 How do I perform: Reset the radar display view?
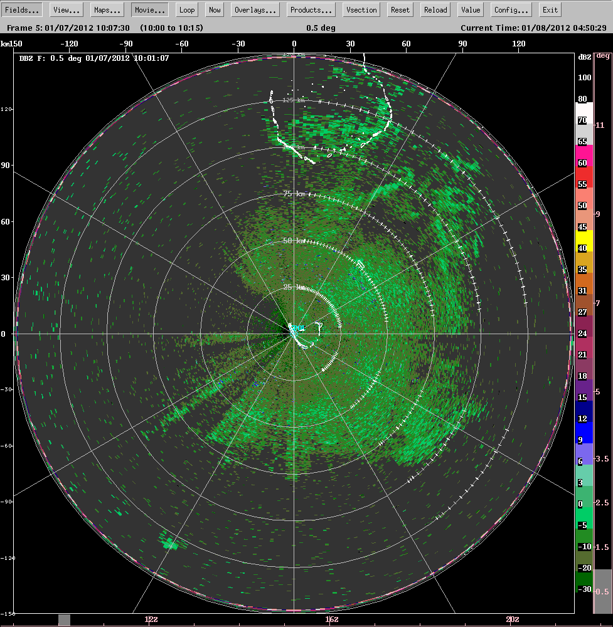400,9
